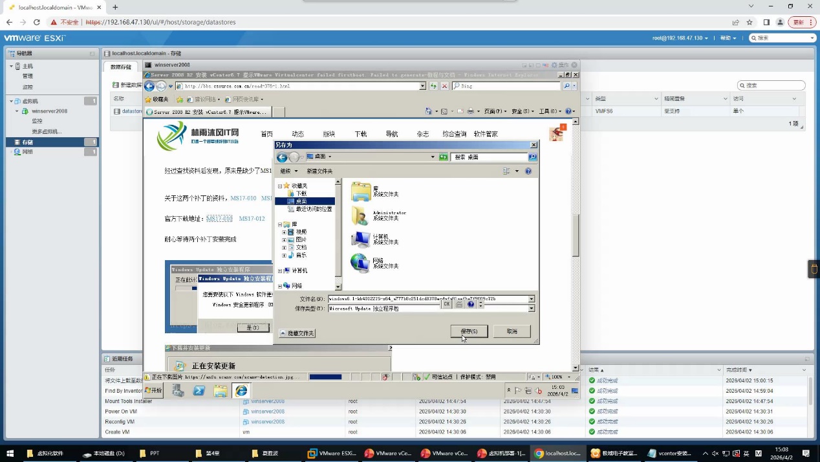820x462 pixels.
Task: Click the green refresh icon in Save As dialog
Action: click(x=443, y=157)
